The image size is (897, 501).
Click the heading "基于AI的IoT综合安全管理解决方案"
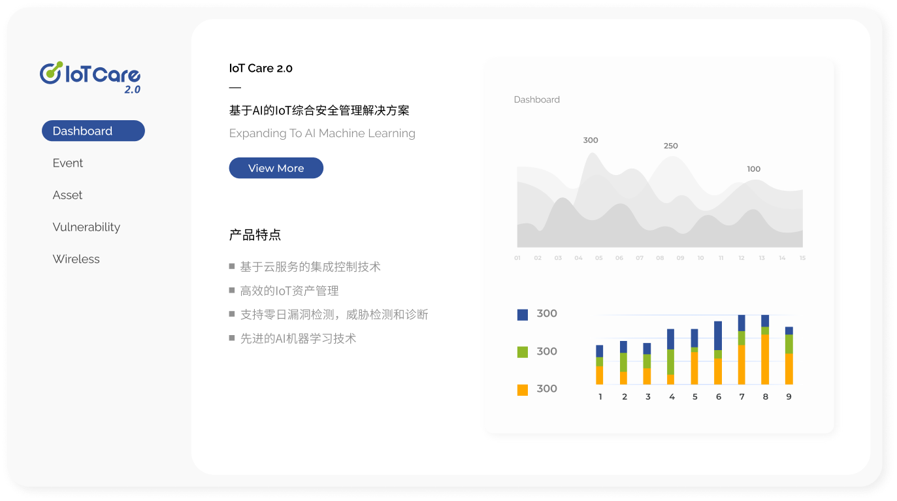[x=319, y=110]
